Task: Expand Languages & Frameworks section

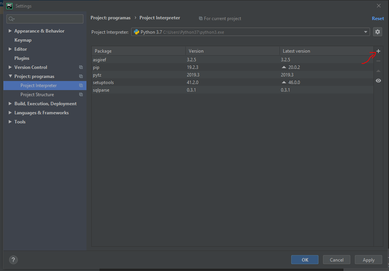Action: click(x=10, y=112)
